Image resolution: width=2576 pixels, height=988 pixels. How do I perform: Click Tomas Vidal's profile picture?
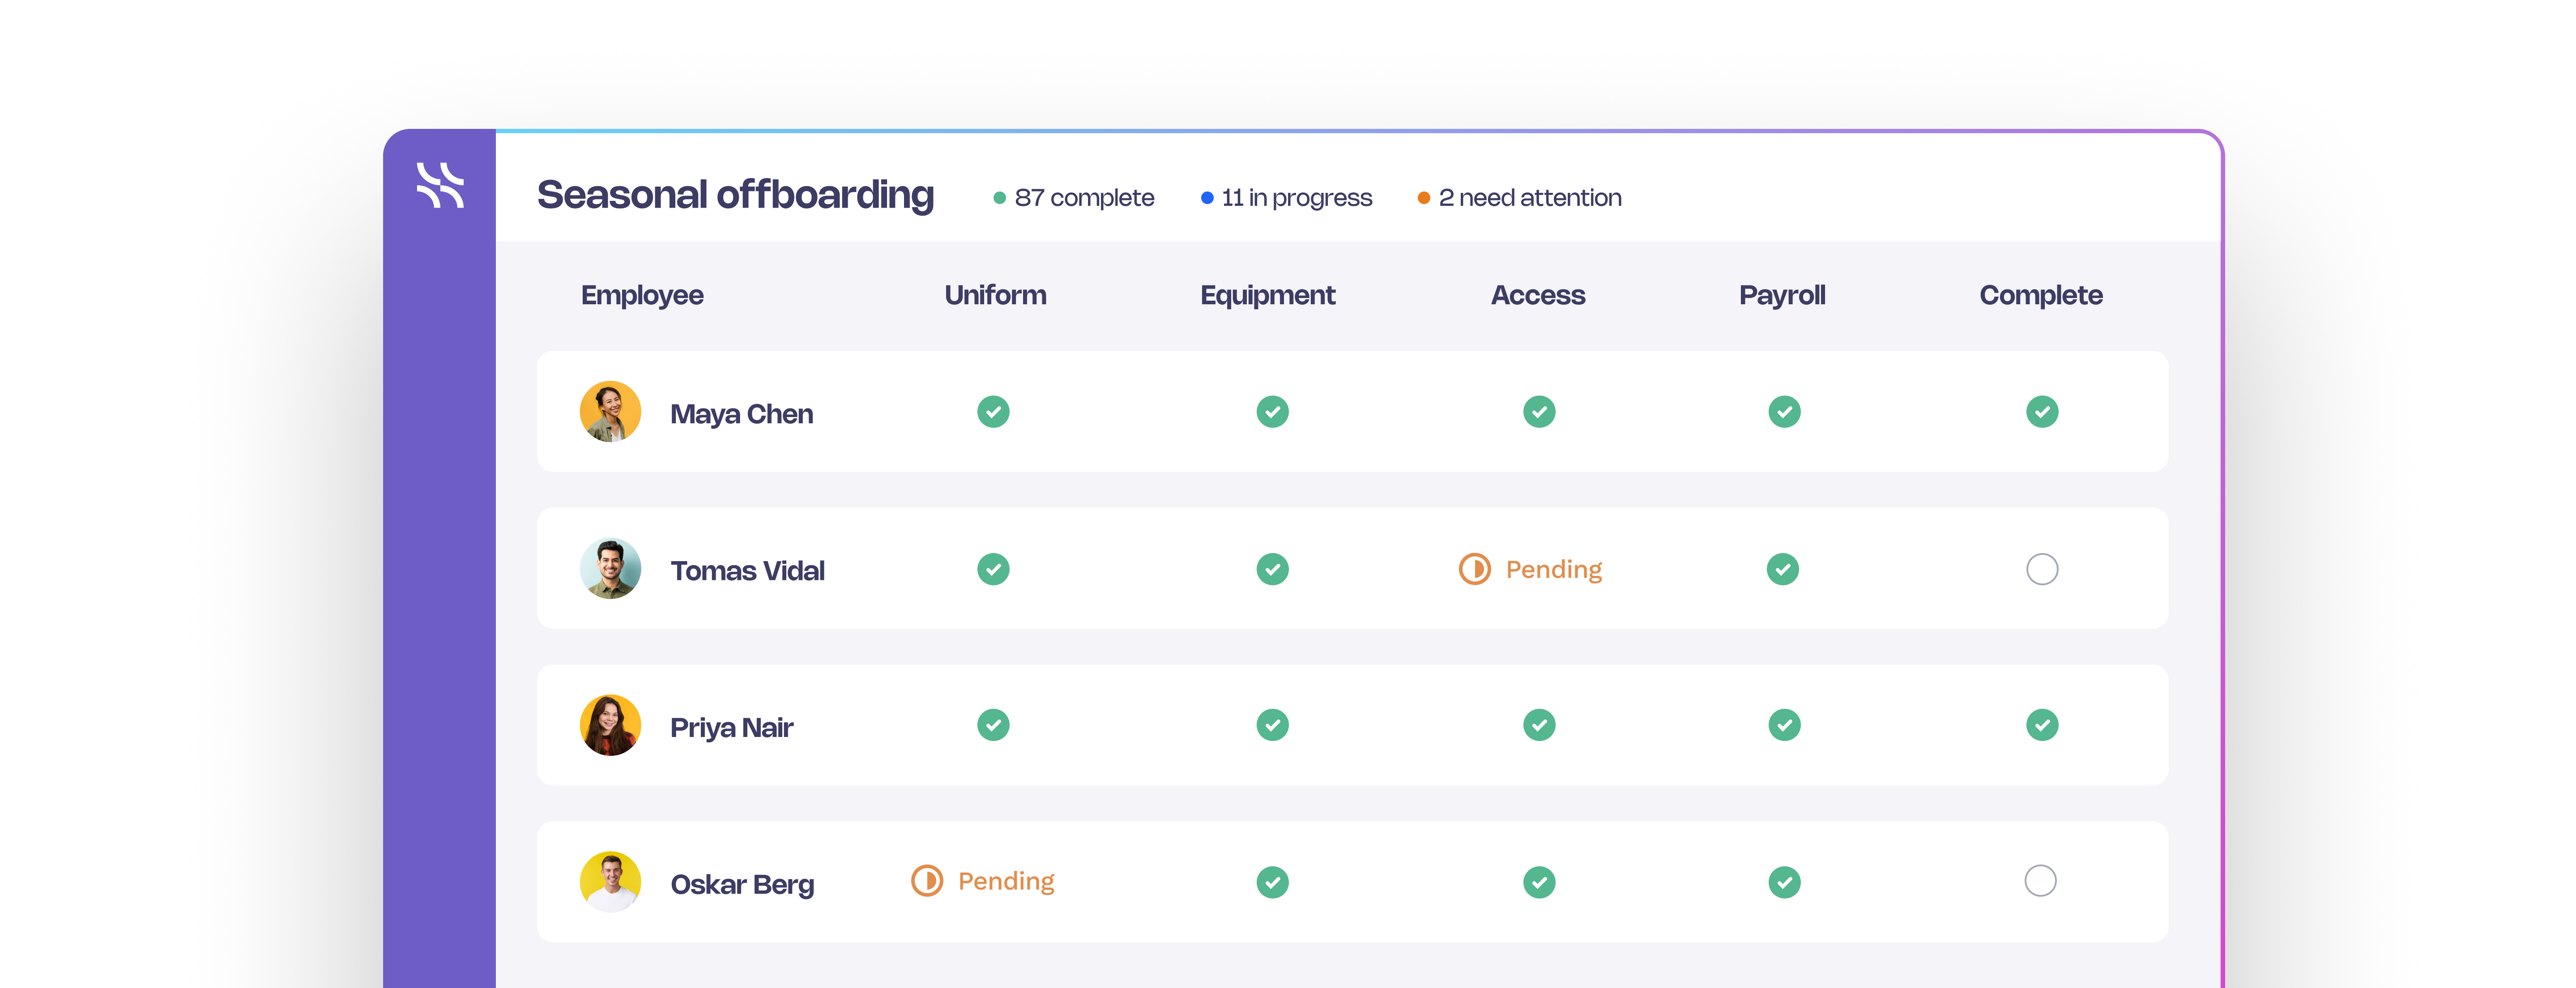(x=610, y=568)
